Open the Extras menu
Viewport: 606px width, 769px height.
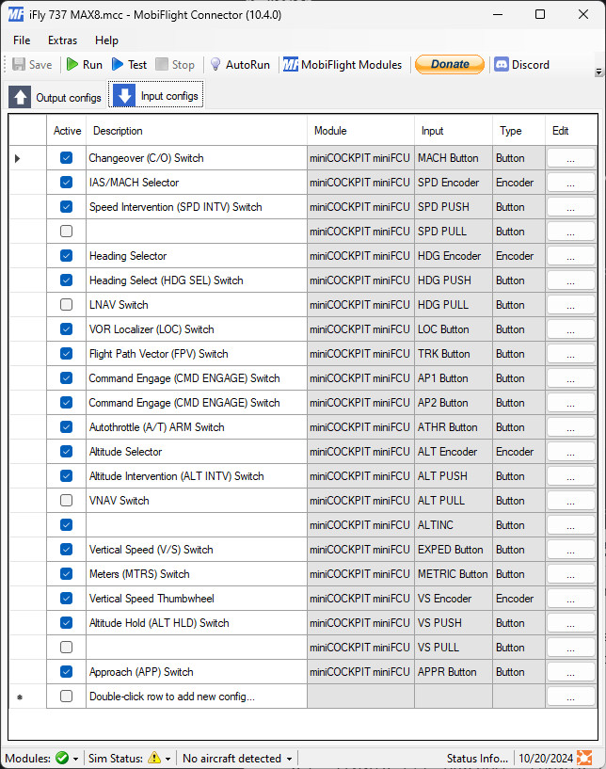coord(63,40)
